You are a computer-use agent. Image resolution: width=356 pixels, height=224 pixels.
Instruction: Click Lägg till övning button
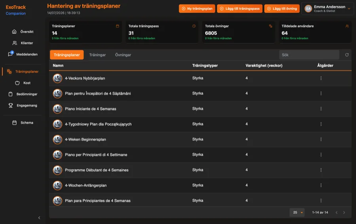282,9
